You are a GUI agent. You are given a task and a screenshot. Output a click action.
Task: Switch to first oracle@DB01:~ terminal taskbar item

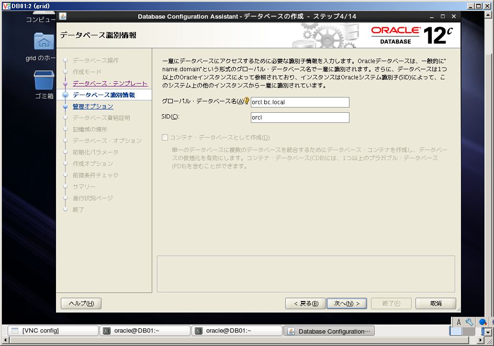point(145,331)
